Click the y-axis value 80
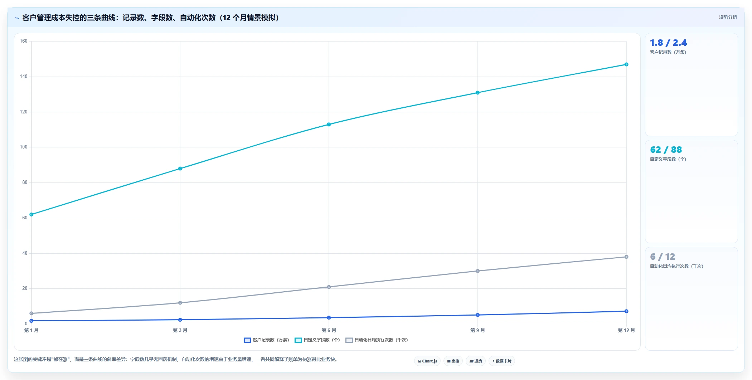Screen dimensions: 752x380 25,182
